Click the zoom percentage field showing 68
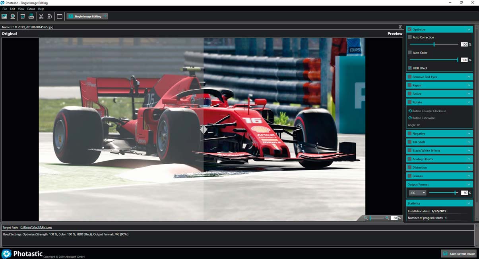 394,218
